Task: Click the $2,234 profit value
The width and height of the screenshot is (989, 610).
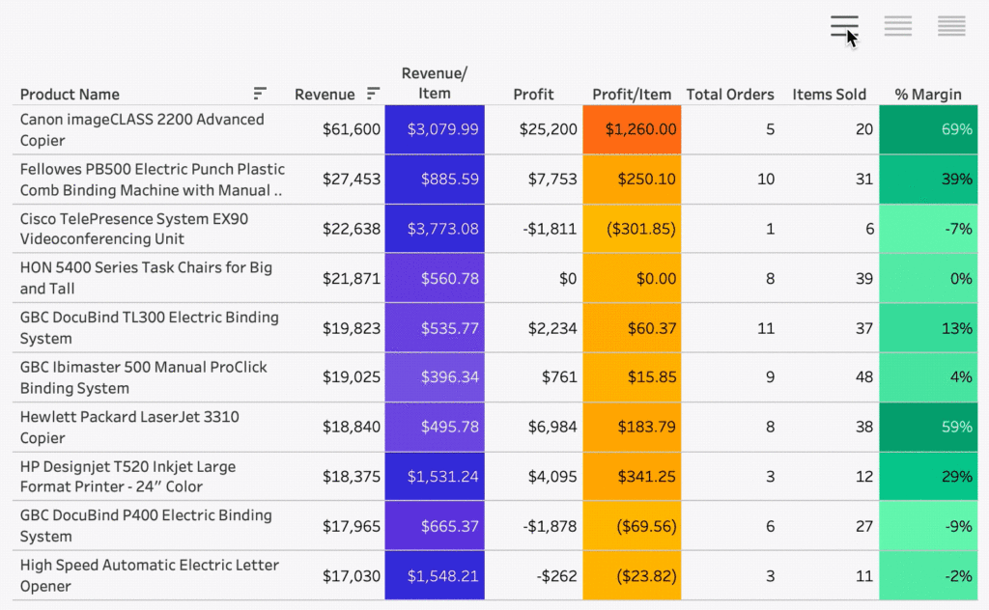Action: pyautogui.click(x=552, y=328)
